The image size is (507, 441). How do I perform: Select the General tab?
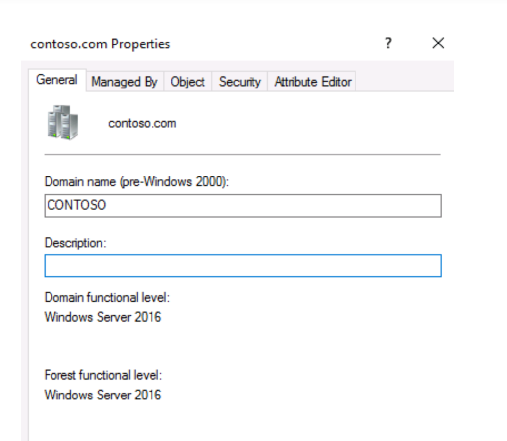click(x=56, y=80)
